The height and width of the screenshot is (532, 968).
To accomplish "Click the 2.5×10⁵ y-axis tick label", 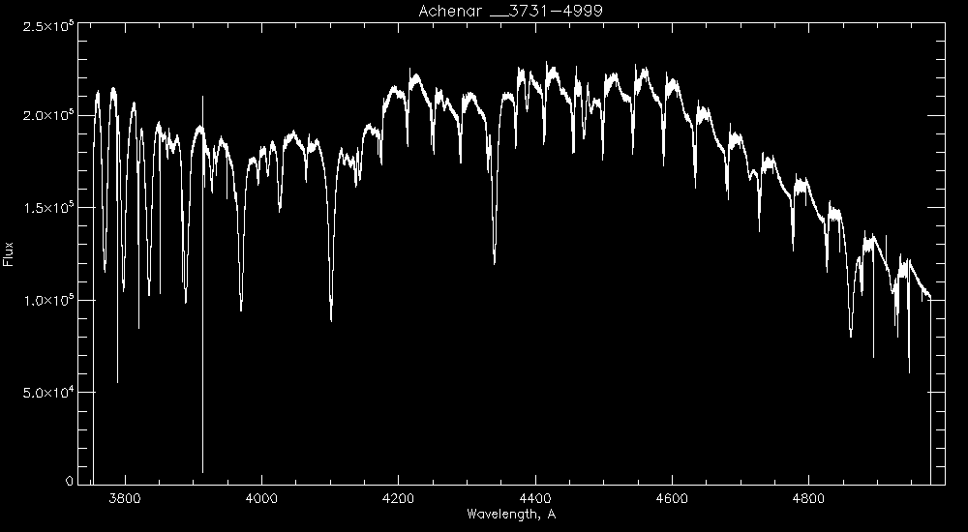I will (47, 26).
